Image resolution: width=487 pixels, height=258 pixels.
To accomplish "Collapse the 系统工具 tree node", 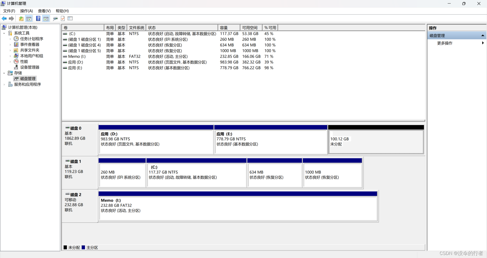I will (x=4, y=33).
